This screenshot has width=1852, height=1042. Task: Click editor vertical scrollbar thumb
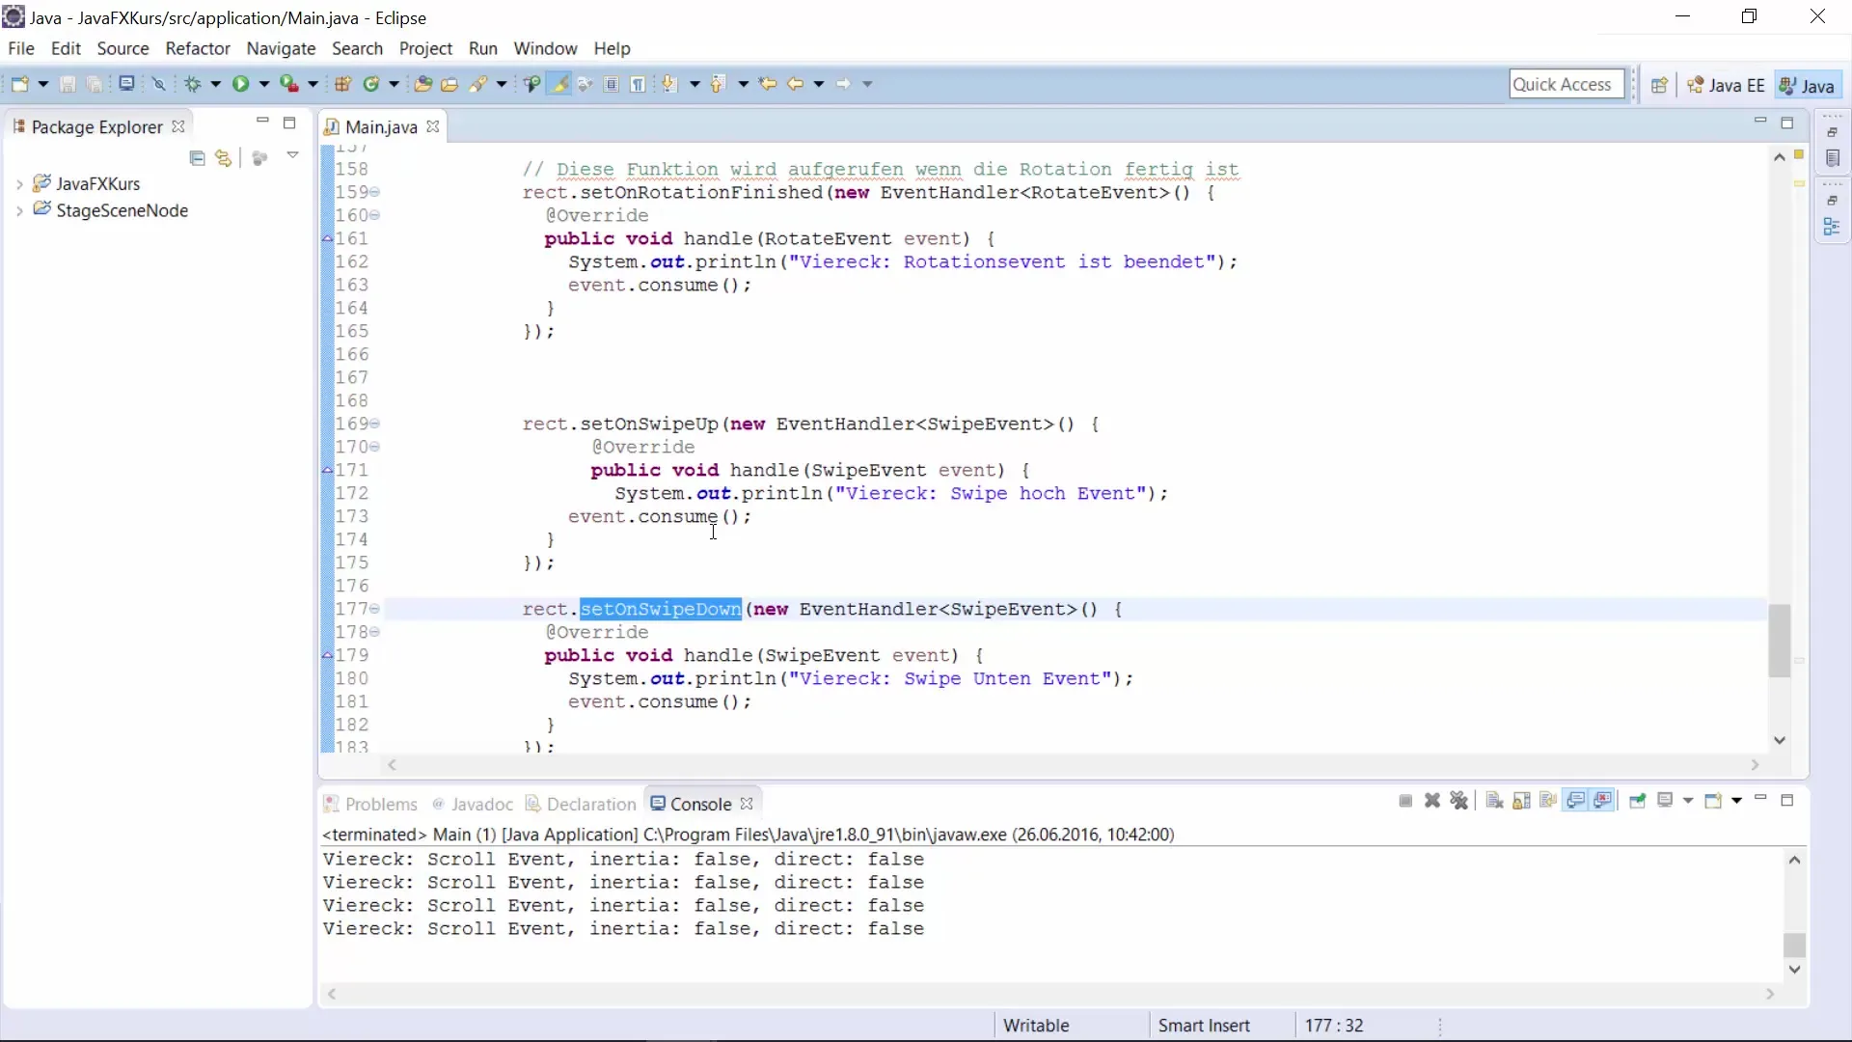coord(1780,641)
